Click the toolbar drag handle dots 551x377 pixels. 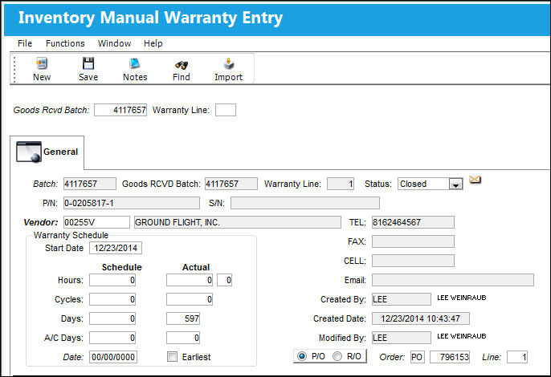pos(14,70)
